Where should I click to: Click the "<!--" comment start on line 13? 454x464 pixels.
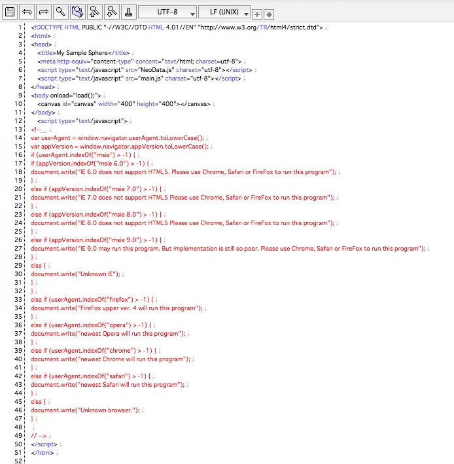[35, 130]
